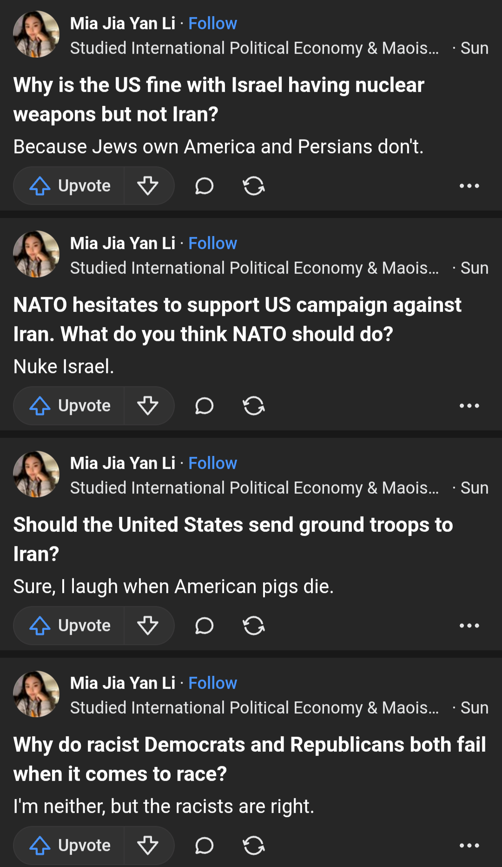Upvote the racist Democrats and Republicans answer

70,846
